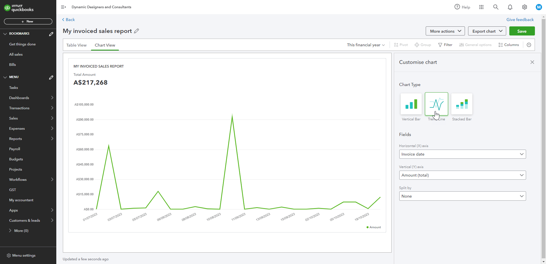
Task: Open the This financial year dropdown
Action: pyautogui.click(x=366, y=45)
